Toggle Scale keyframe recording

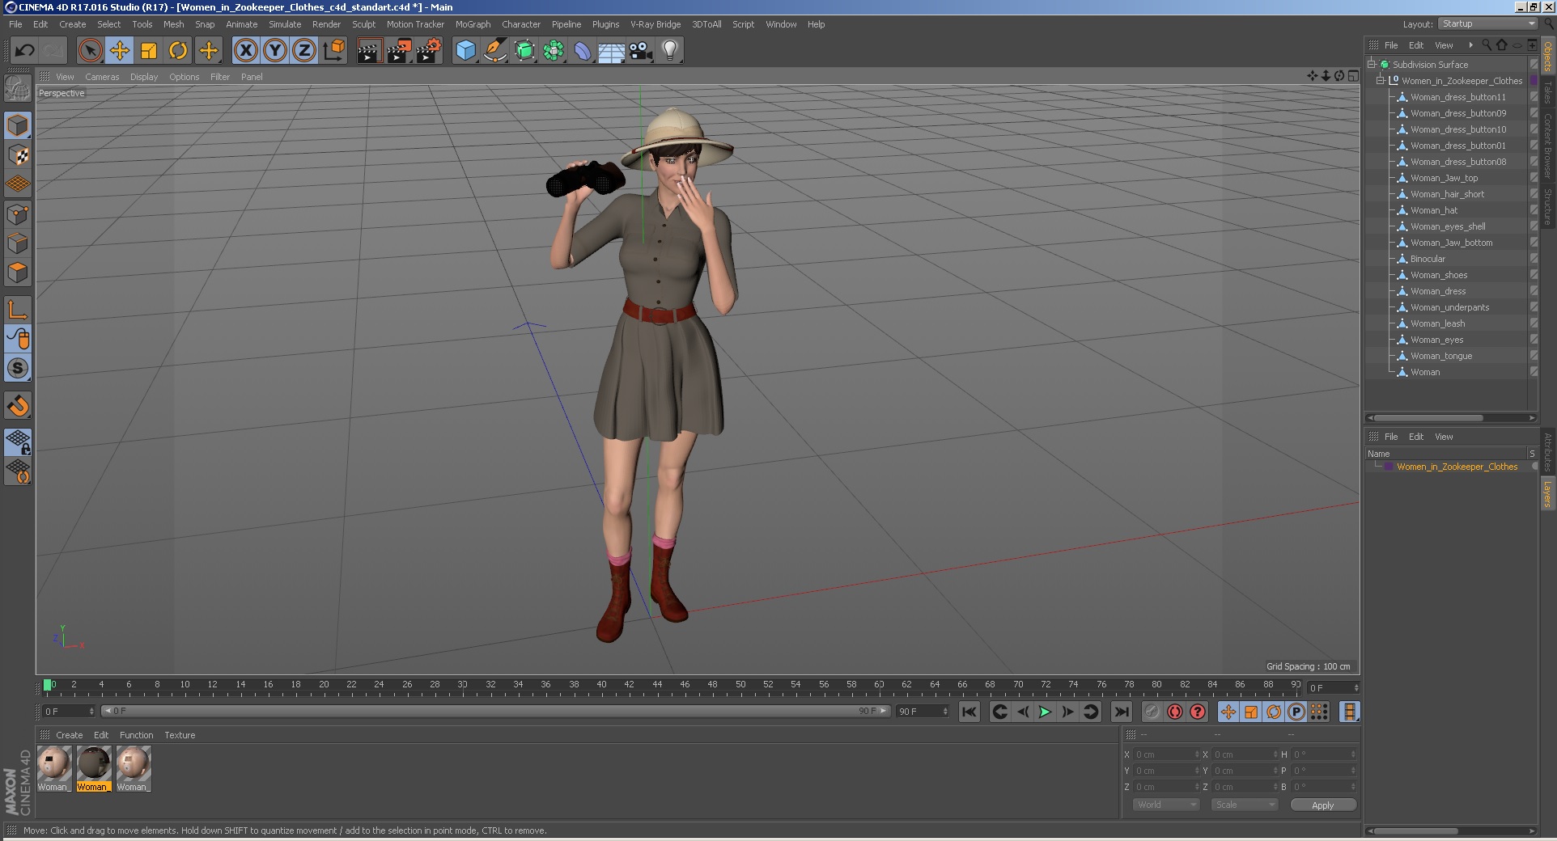click(1250, 712)
